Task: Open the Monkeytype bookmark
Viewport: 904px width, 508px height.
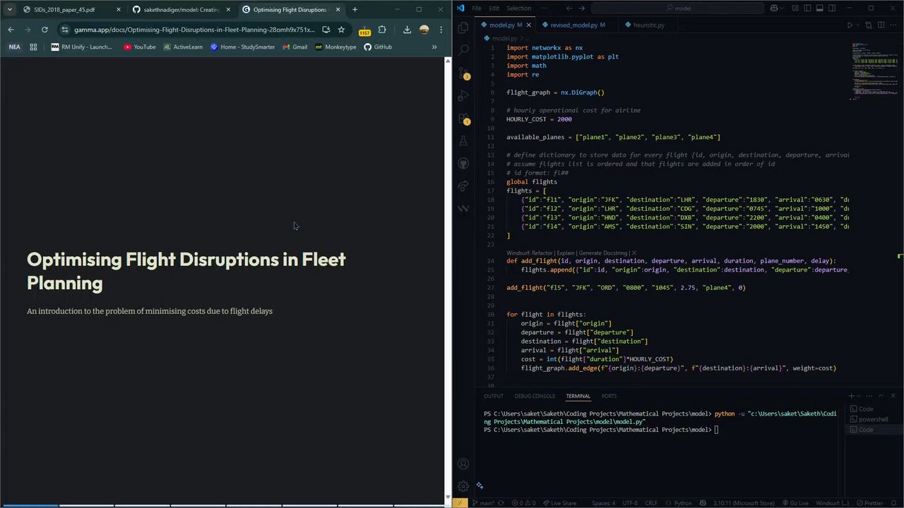Action: tap(336, 47)
